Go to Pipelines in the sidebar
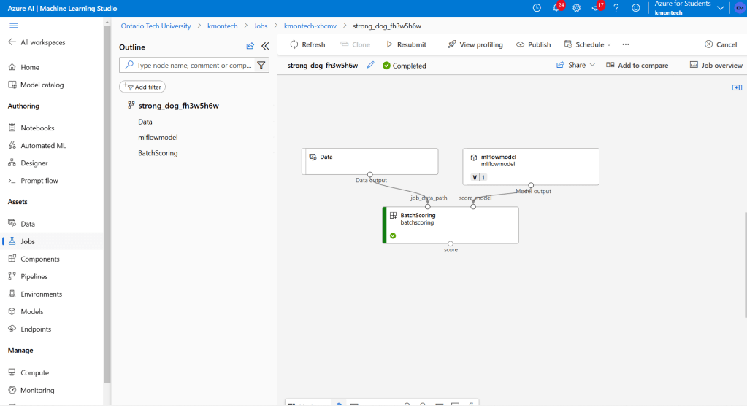 [x=34, y=276]
